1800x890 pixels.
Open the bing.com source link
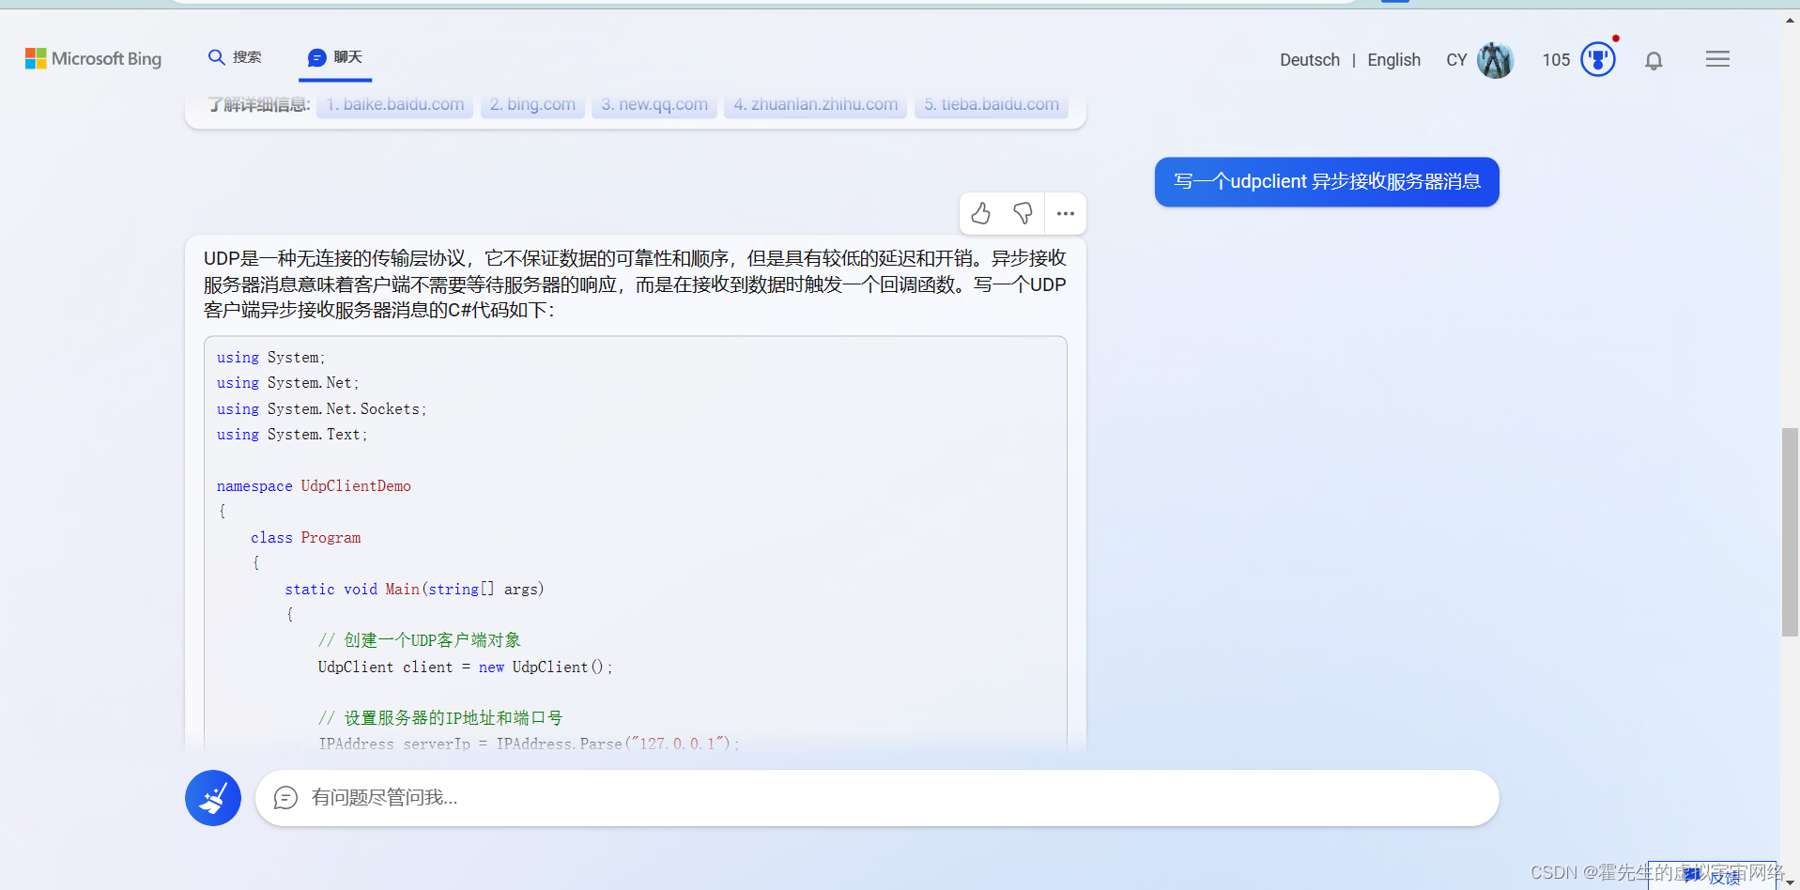pos(532,104)
